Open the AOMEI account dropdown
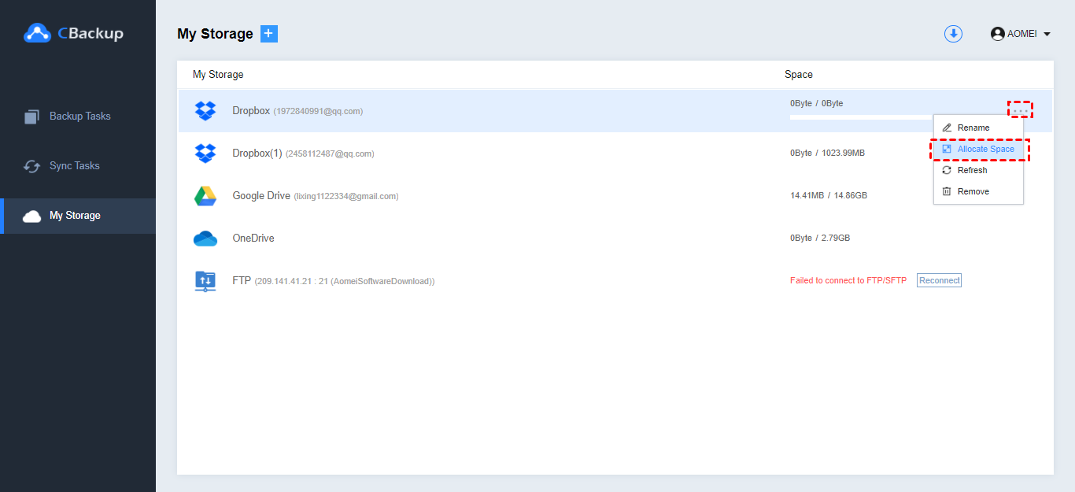 pos(1021,34)
